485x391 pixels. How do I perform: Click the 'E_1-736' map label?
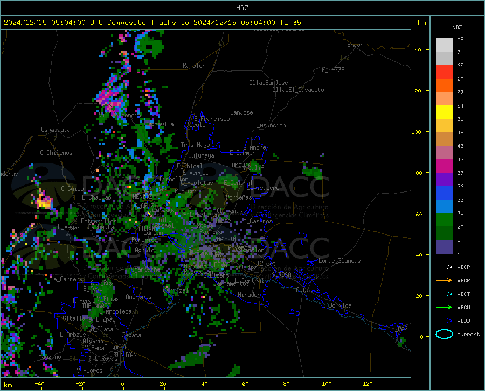[x=333, y=70]
